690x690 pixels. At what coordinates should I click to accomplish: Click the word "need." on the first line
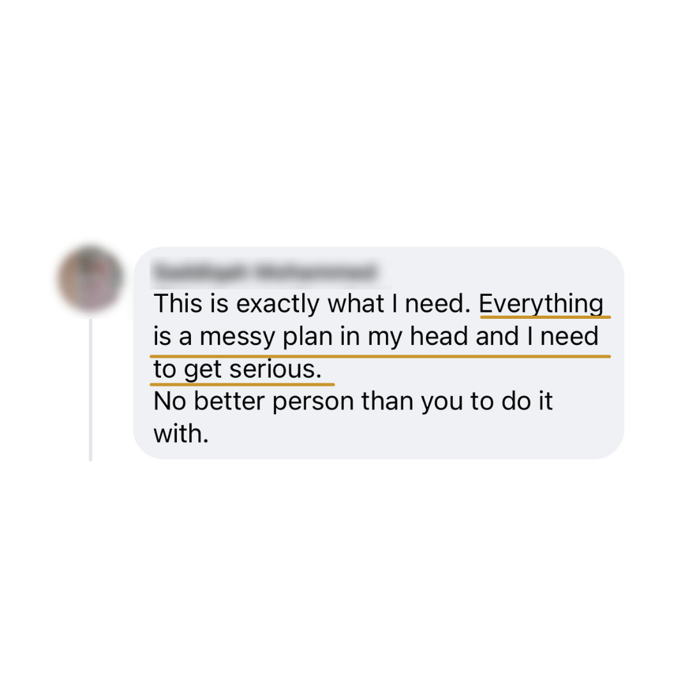click(438, 303)
